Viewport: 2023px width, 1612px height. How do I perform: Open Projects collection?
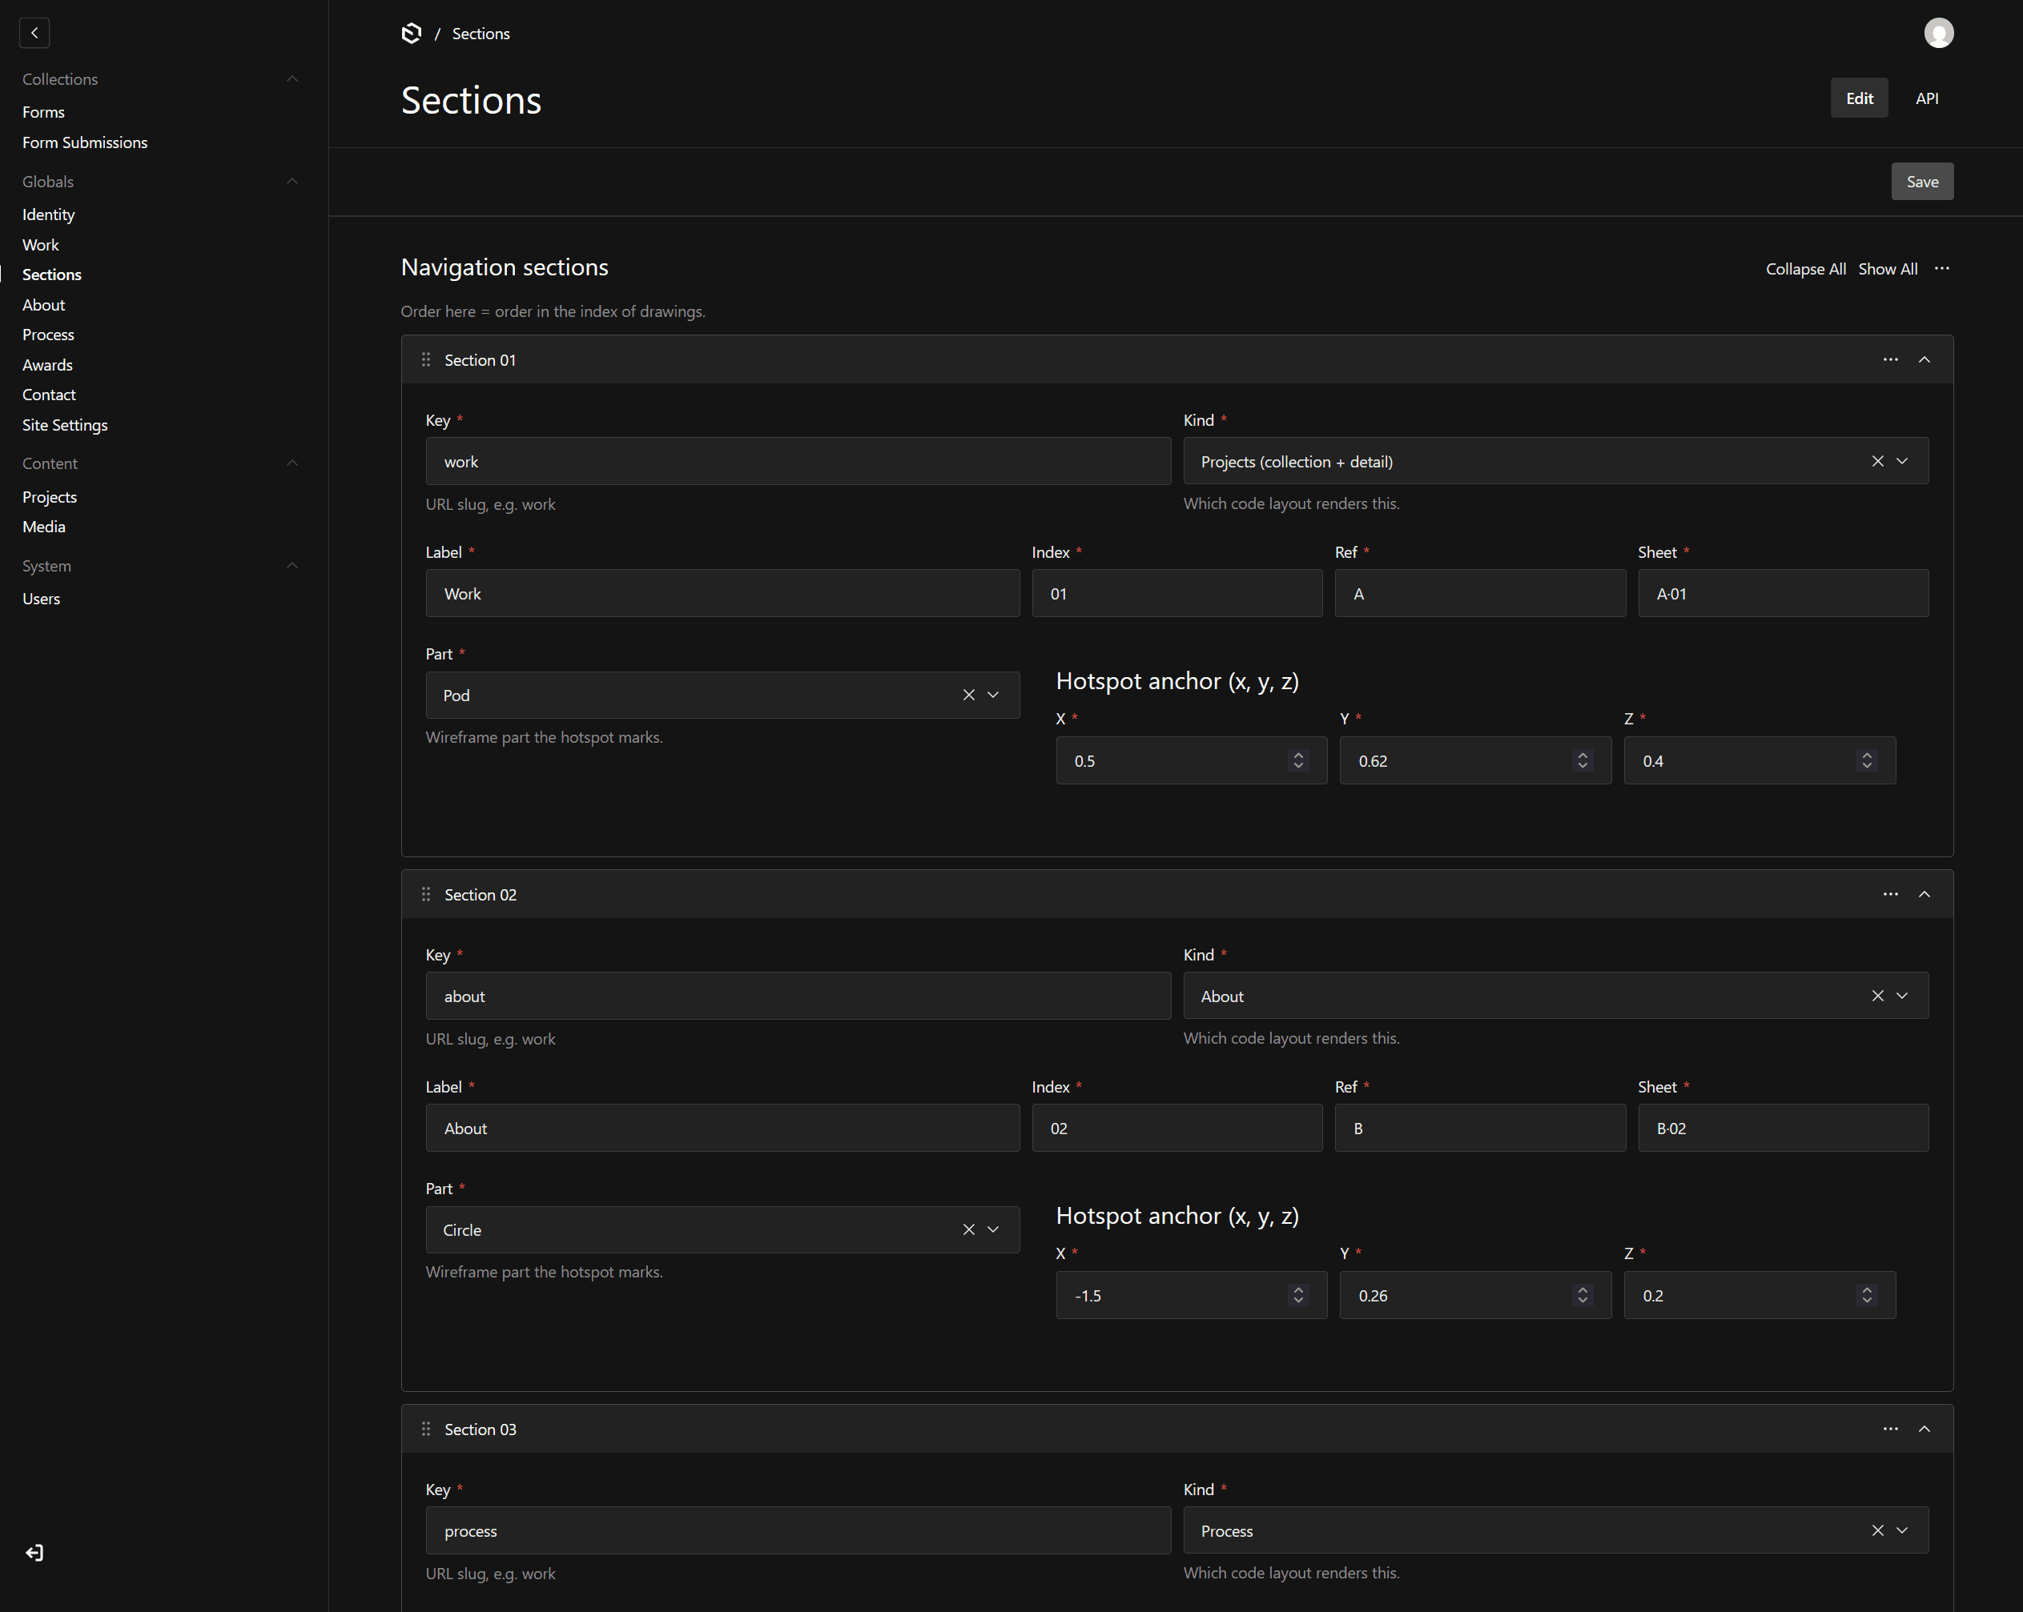coord(50,497)
